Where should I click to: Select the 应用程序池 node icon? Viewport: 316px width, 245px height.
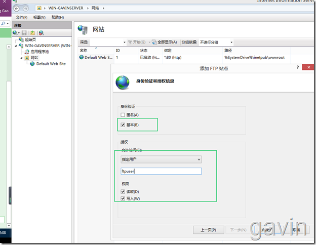tap(27, 52)
